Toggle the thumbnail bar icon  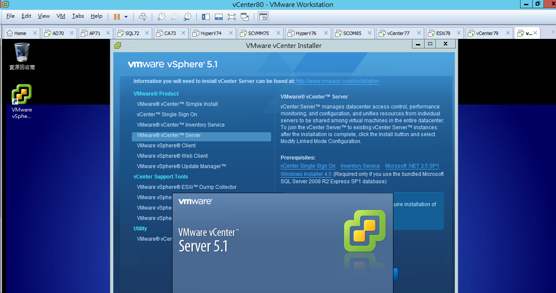point(219,16)
